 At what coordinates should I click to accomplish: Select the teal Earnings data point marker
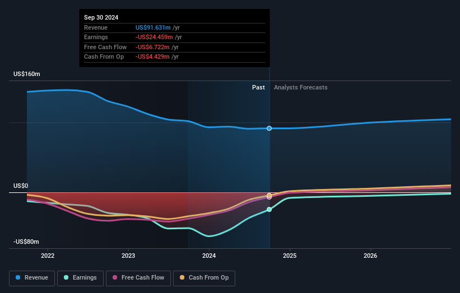[x=269, y=209]
